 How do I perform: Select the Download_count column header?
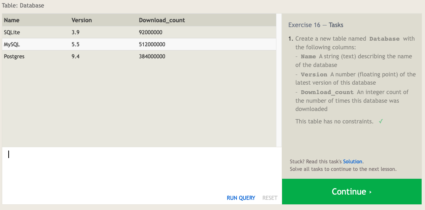tap(162, 20)
